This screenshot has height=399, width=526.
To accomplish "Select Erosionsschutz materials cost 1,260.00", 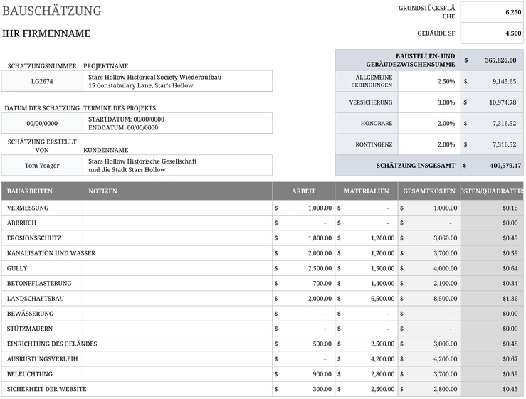I will click(x=367, y=238).
